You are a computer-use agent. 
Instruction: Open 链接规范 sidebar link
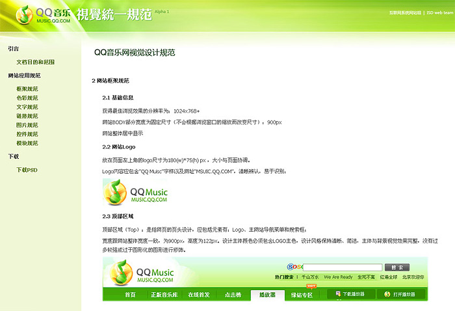(x=27, y=116)
